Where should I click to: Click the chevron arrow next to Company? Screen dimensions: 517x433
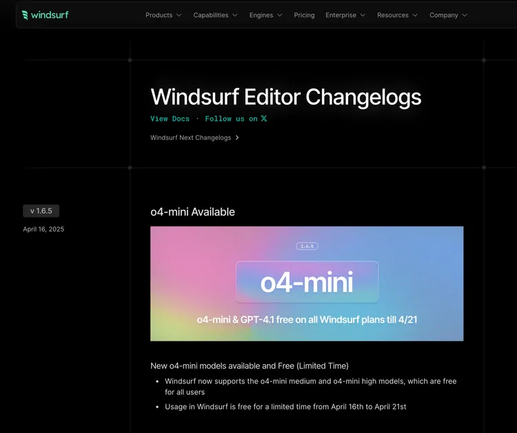pos(465,15)
